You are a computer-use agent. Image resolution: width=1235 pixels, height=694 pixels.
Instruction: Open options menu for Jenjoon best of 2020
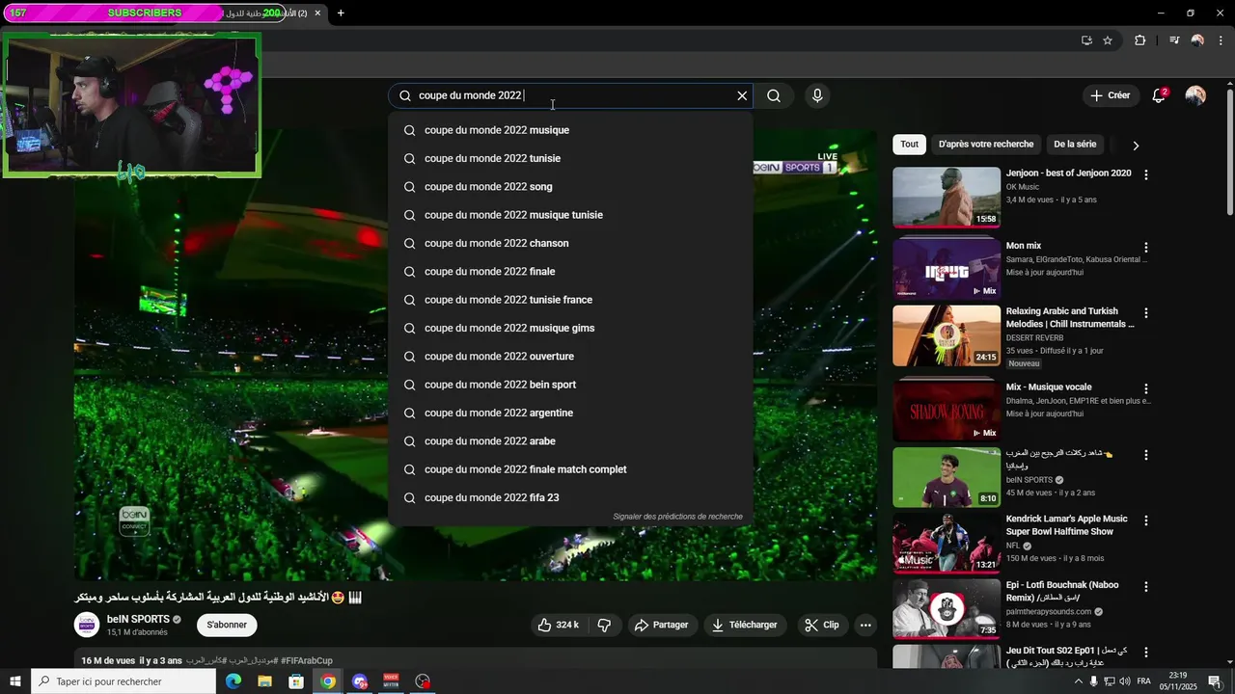click(1146, 175)
